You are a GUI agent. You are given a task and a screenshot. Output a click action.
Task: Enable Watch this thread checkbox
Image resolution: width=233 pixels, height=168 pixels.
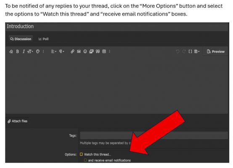[81, 154]
